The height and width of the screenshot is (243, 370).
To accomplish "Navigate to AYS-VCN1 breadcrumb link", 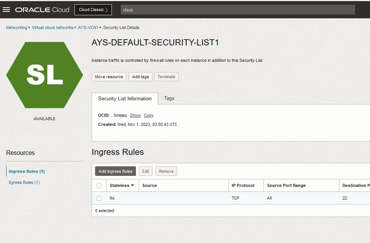I will point(88,27).
